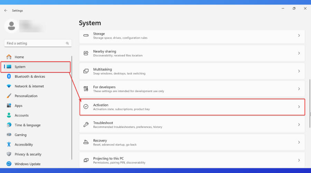The image size is (311, 173).
Task: Click the Network & internet Wi-Fi icon
Action: (9, 86)
